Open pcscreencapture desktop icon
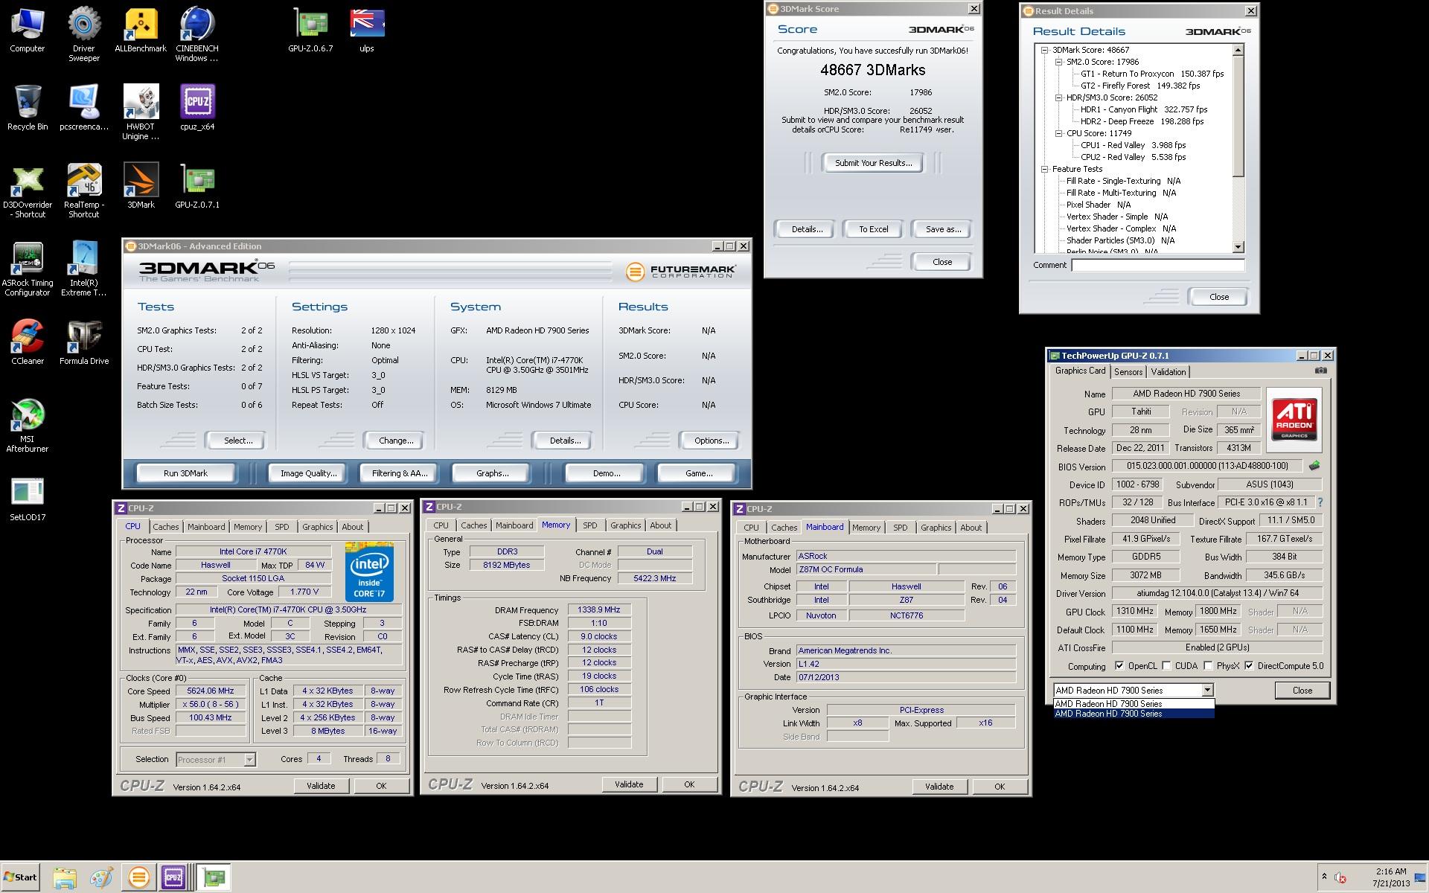Screen dimensions: 1429x893 click(x=84, y=108)
